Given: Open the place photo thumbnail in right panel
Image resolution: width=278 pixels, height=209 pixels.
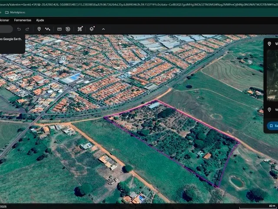Looking at the screenshot, I should pos(272,75).
